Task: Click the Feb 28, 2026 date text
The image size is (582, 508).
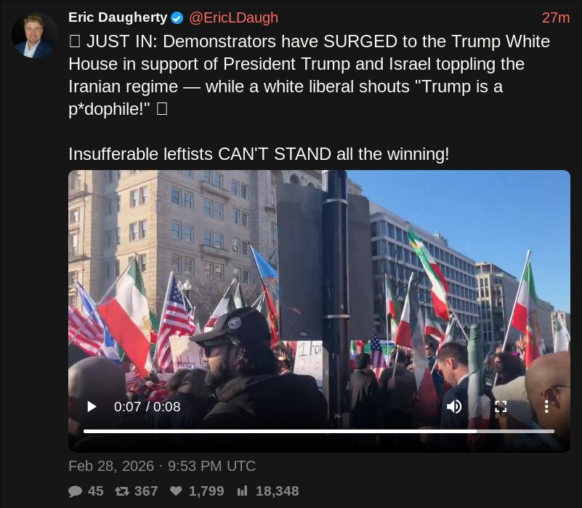Action: [111, 466]
